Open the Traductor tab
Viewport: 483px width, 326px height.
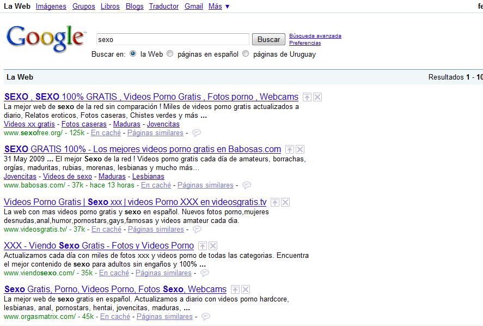(164, 6)
